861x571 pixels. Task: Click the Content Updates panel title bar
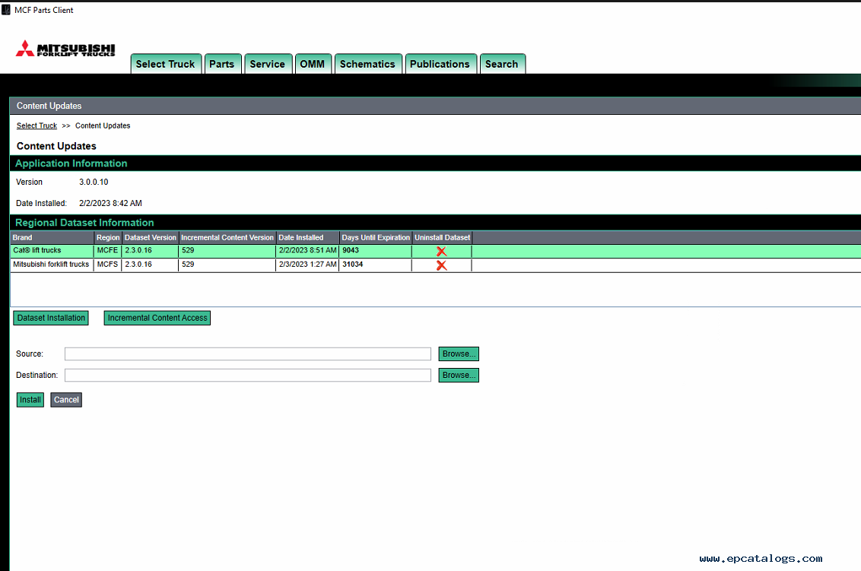[x=435, y=106]
